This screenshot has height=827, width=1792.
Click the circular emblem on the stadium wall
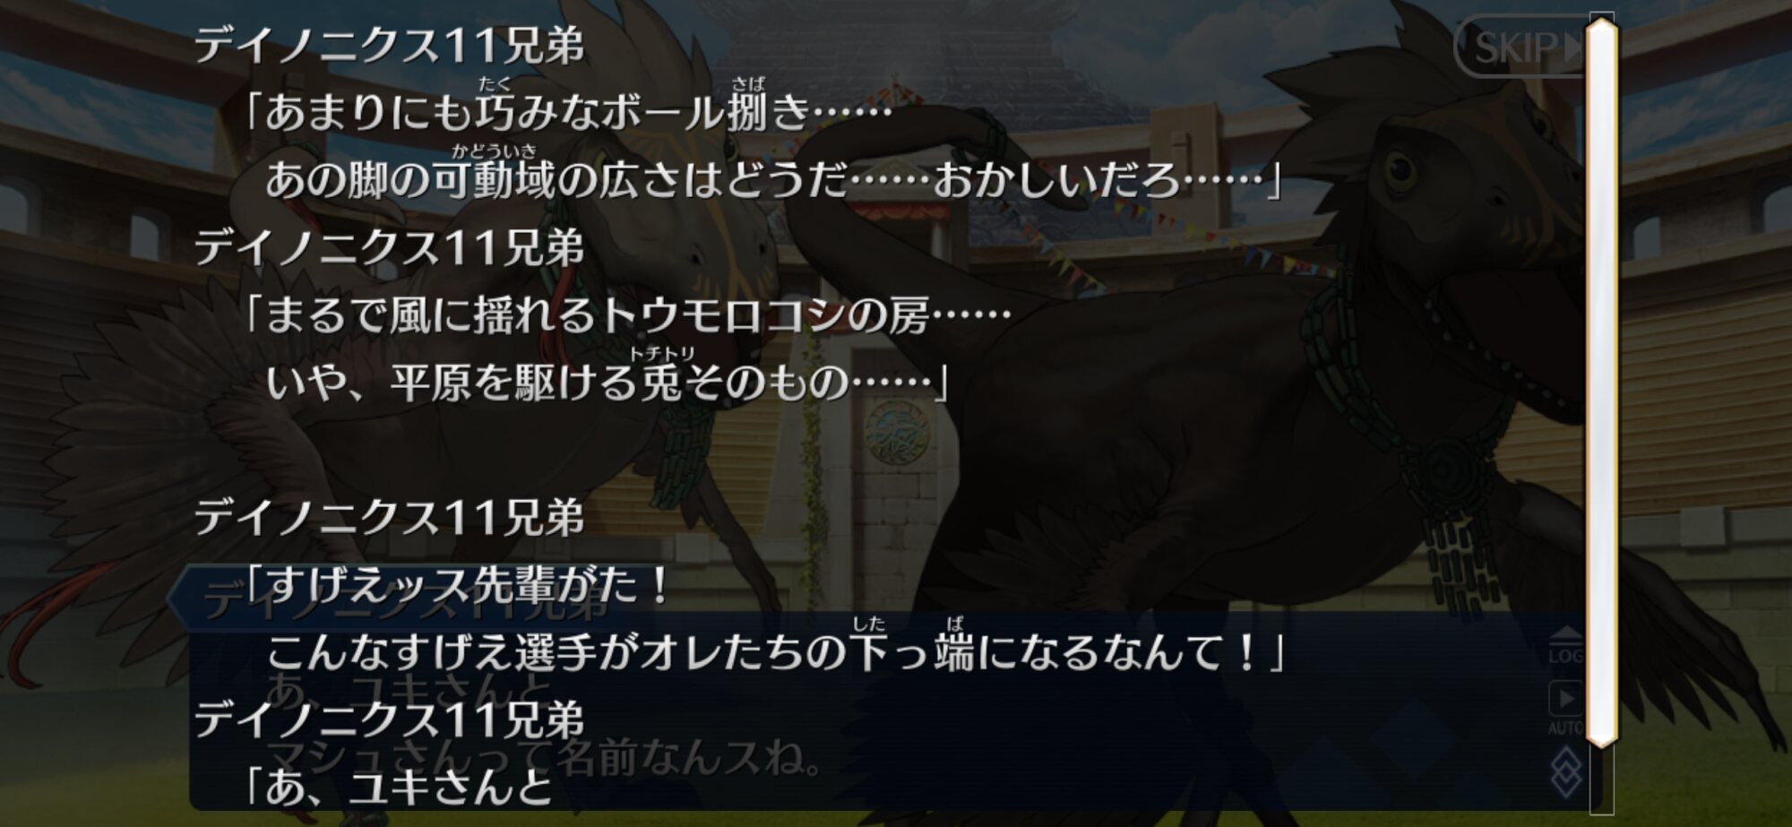click(x=898, y=430)
